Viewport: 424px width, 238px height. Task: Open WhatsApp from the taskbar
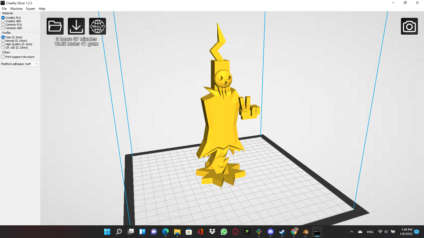coord(224,232)
